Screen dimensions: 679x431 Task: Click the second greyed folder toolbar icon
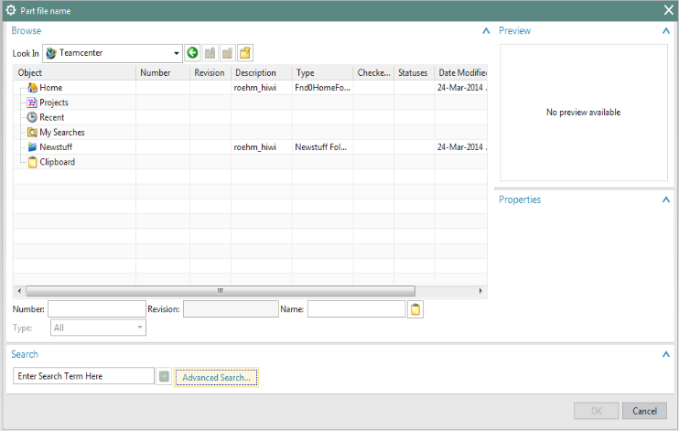227,53
